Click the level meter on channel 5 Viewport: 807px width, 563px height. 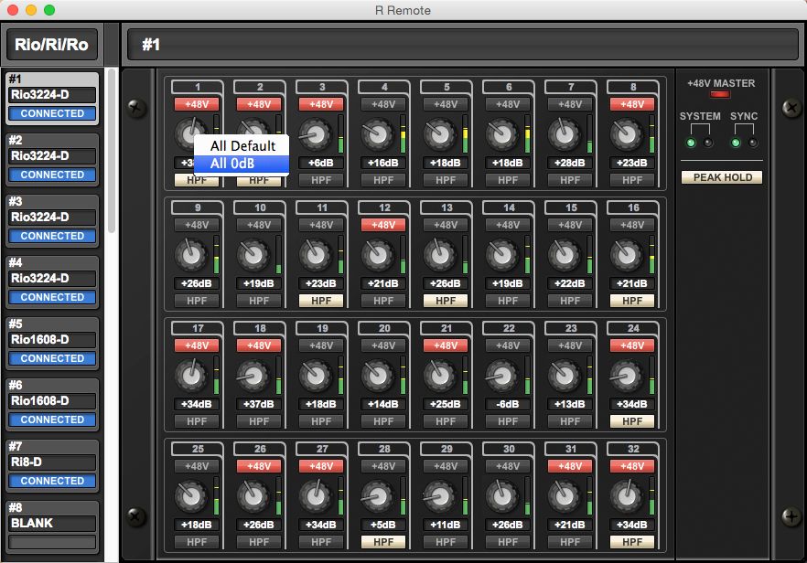(x=464, y=135)
